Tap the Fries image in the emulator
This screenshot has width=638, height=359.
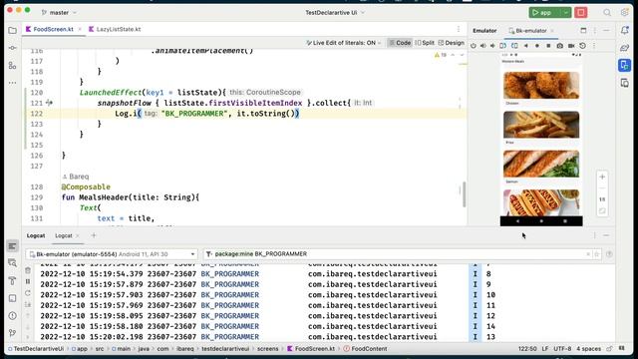point(541,125)
